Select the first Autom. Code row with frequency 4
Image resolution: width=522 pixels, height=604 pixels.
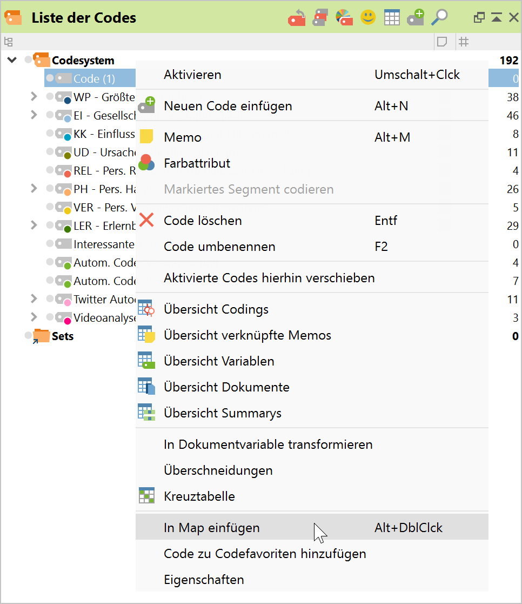[104, 263]
